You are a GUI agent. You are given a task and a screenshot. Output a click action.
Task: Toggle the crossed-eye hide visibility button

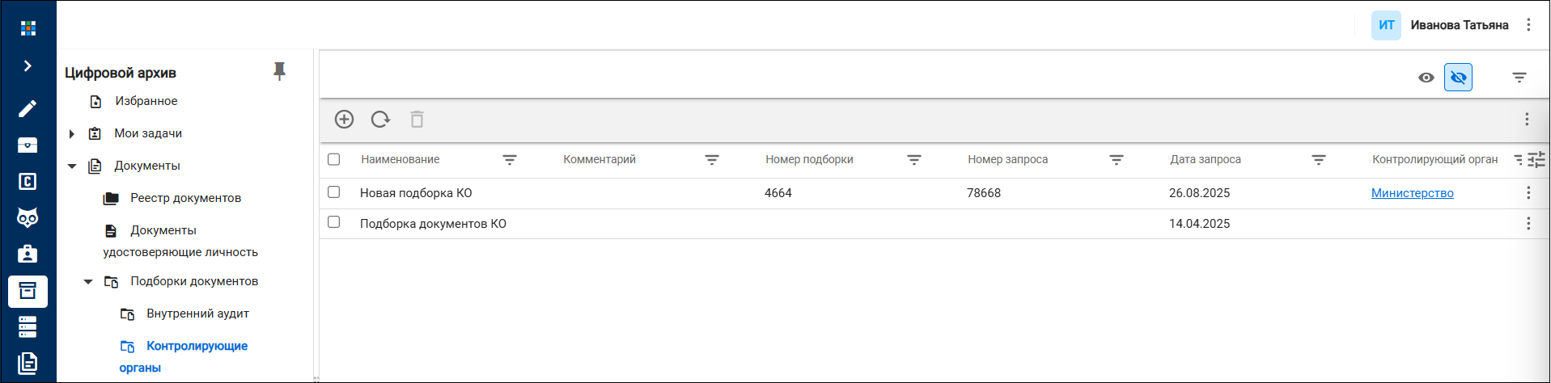[1458, 78]
